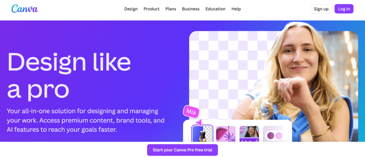The image size is (365, 157).
Task: Open the Design menu
Action: 131,9
